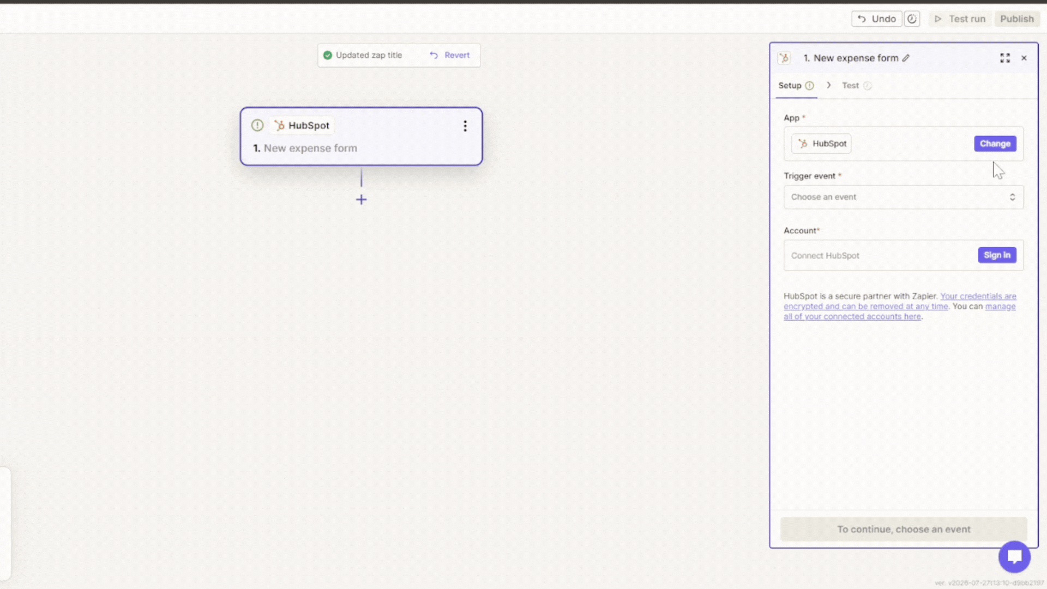Revert the updated zap title

(x=449, y=55)
